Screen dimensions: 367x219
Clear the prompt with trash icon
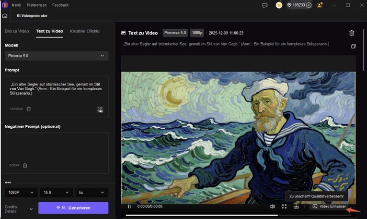[29, 109]
